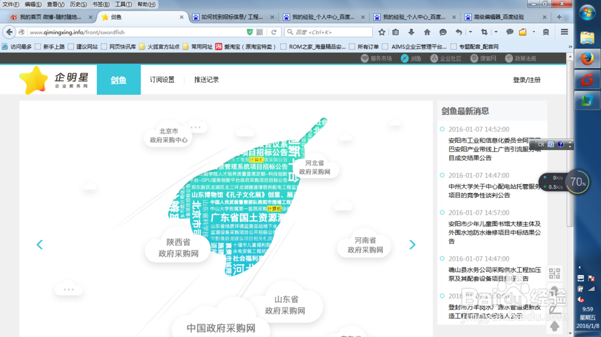The width and height of the screenshot is (601, 337).
Task: Click the screenshot crop tool icon
Action: tap(484, 32)
